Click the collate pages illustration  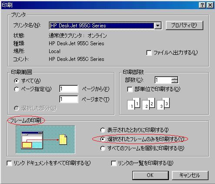click(148, 104)
